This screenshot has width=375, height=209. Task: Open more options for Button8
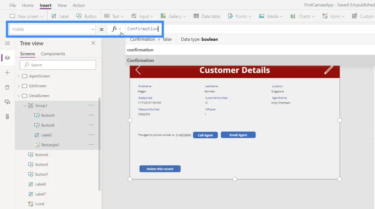(x=91, y=125)
